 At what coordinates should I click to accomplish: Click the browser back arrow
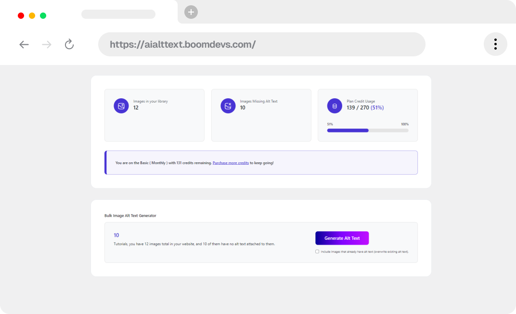[x=24, y=45]
